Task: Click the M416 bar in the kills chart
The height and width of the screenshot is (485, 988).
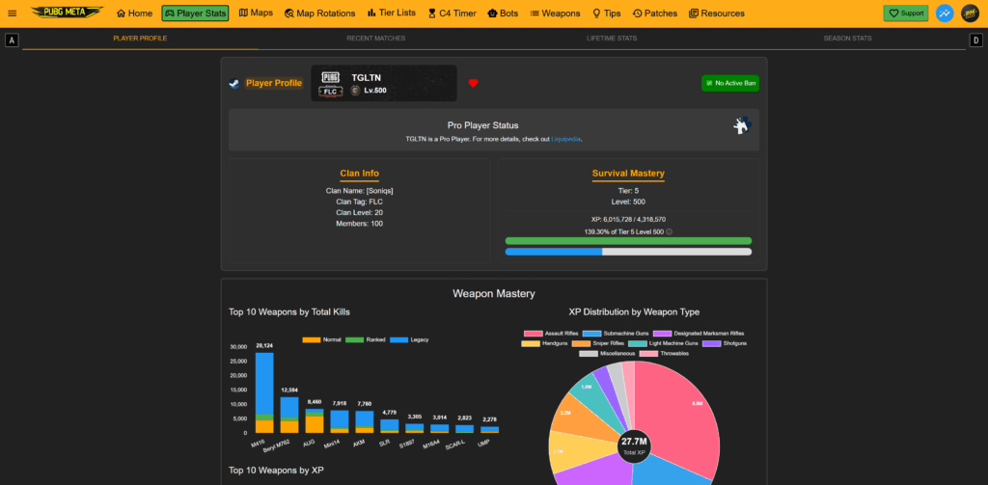Action: (264, 392)
